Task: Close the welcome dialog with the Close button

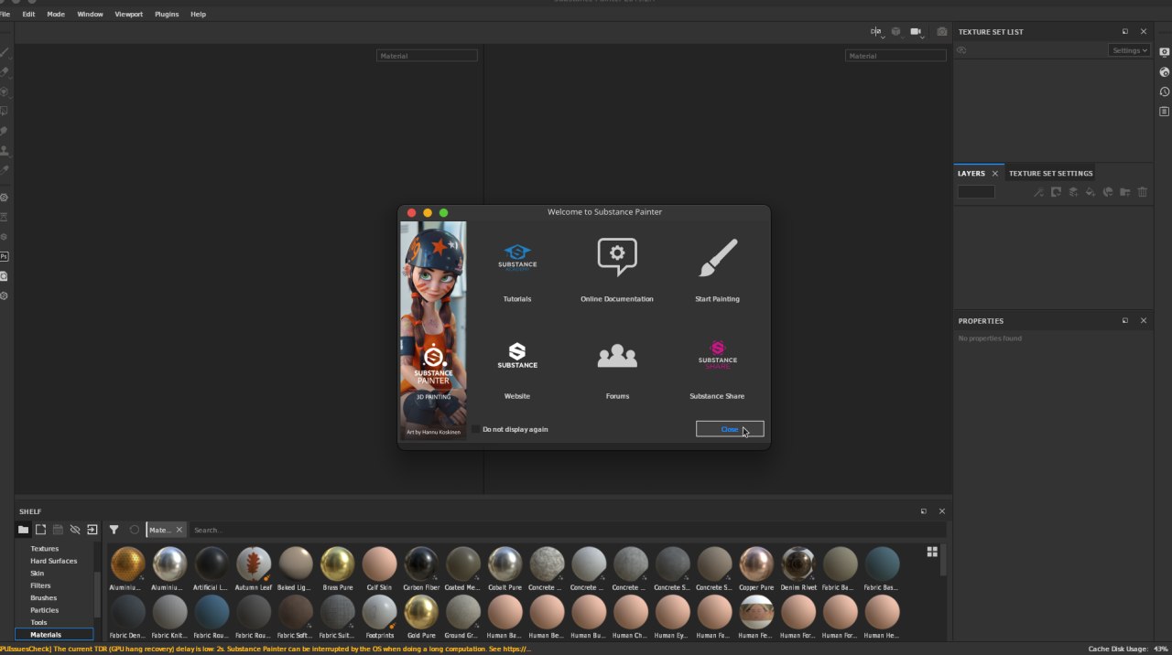Action: (730, 429)
